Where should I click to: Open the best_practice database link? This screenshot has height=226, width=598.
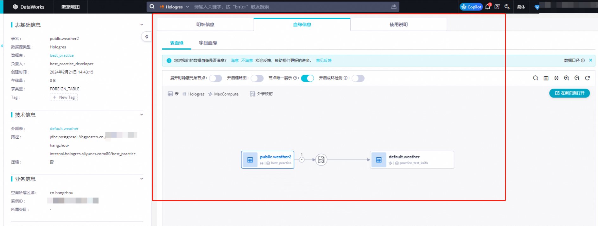click(62, 55)
